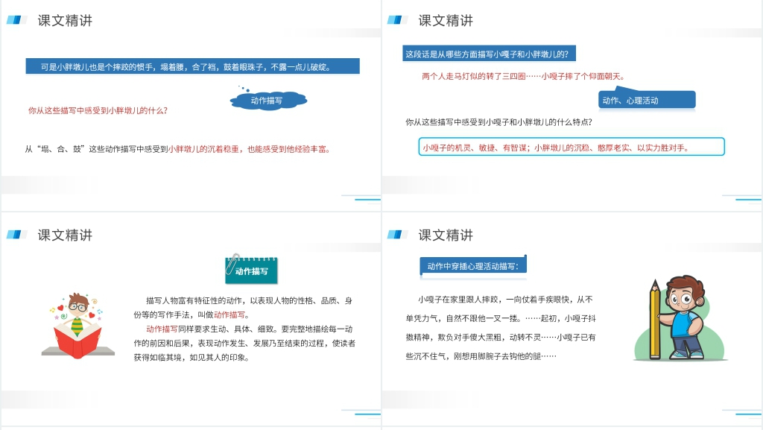Click the blue 动作、心理活动 ribbon shape
This screenshot has height=430, width=763.
[x=645, y=98]
